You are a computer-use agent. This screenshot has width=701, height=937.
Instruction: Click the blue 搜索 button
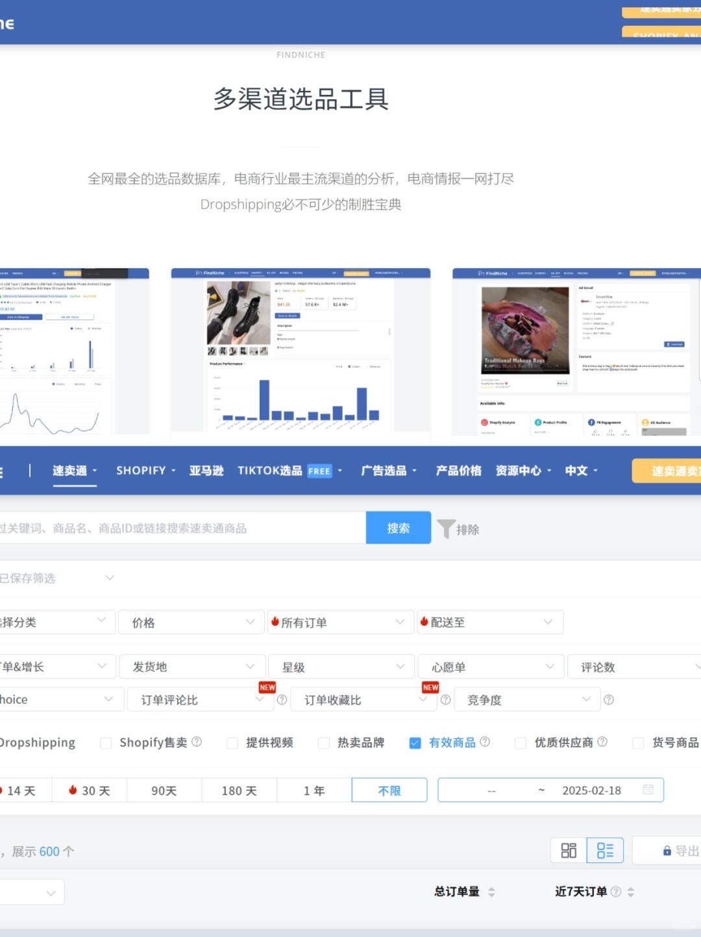tap(399, 528)
